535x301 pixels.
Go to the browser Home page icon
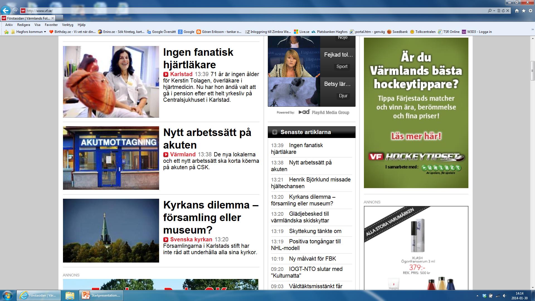517,11
